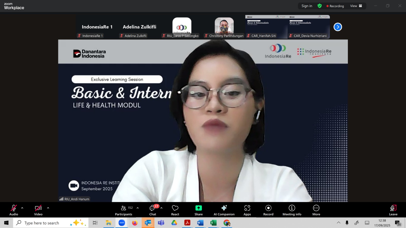The image size is (406, 228).
Task: Open the More options menu
Action: point(316,210)
